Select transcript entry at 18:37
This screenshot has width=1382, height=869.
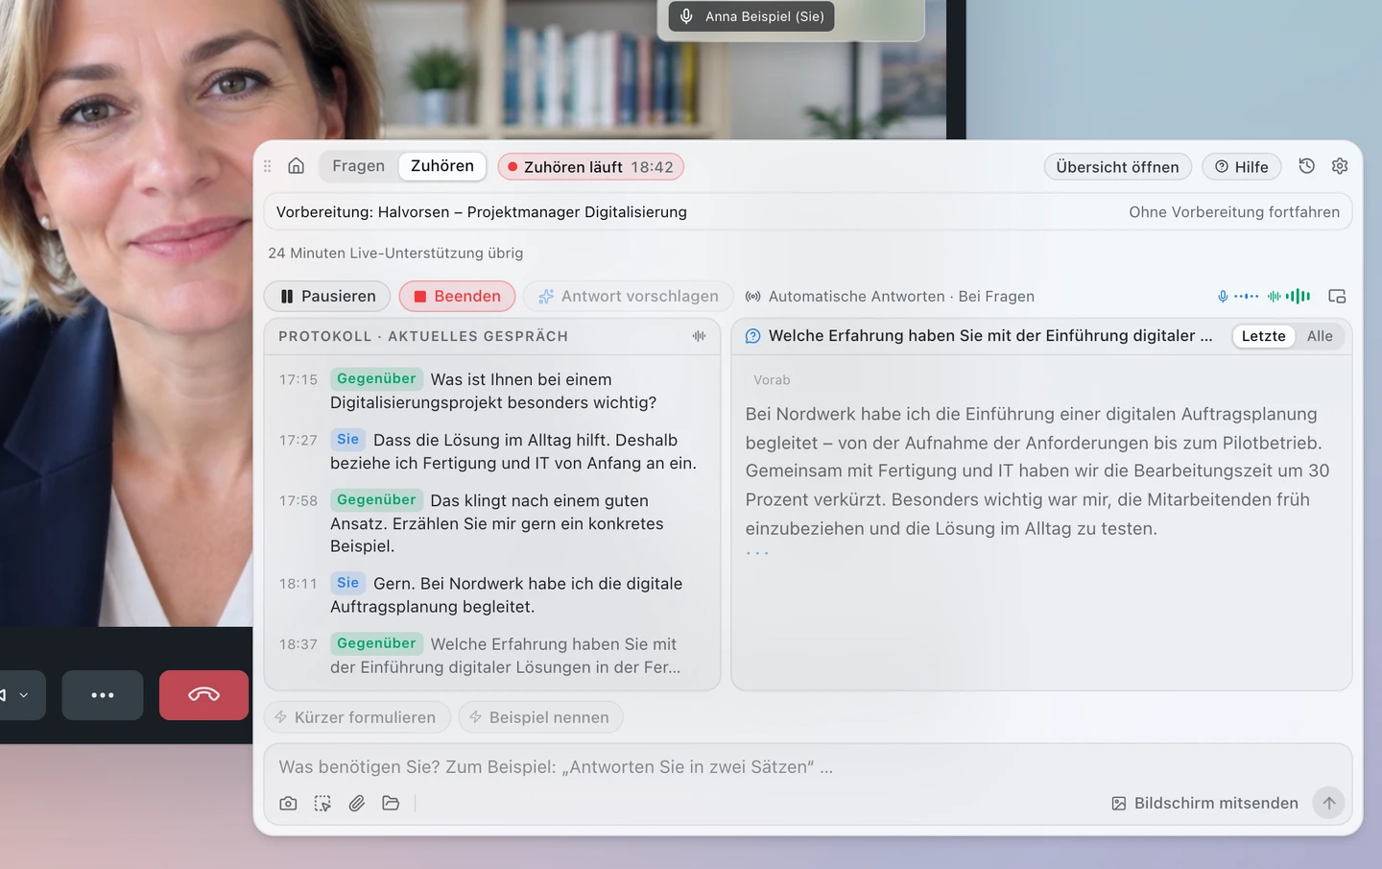click(x=492, y=656)
